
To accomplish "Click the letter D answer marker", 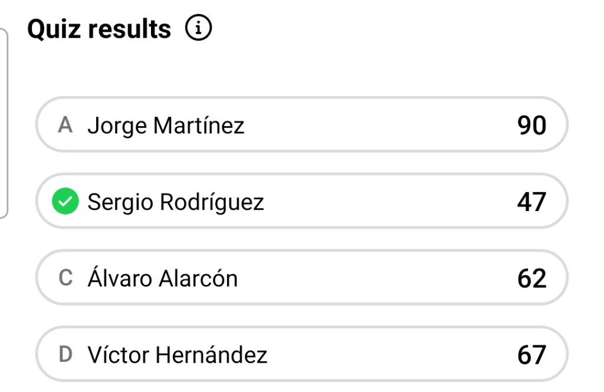I will pyautogui.click(x=65, y=355).
